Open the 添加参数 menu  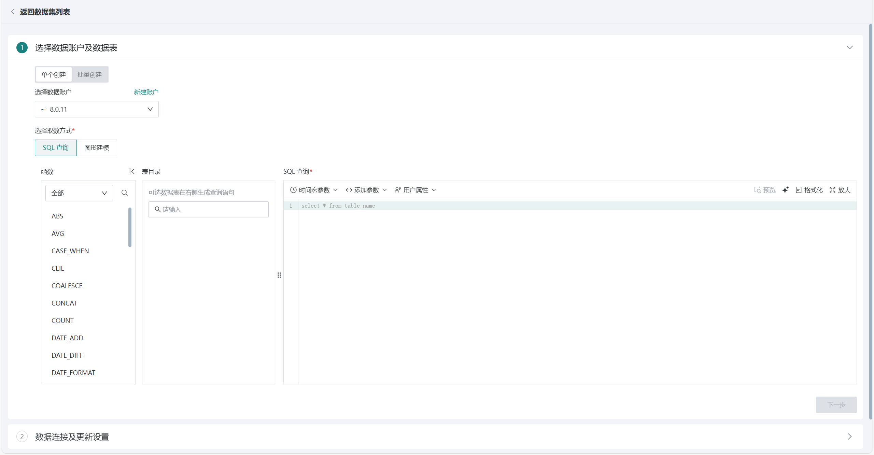[x=366, y=190]
